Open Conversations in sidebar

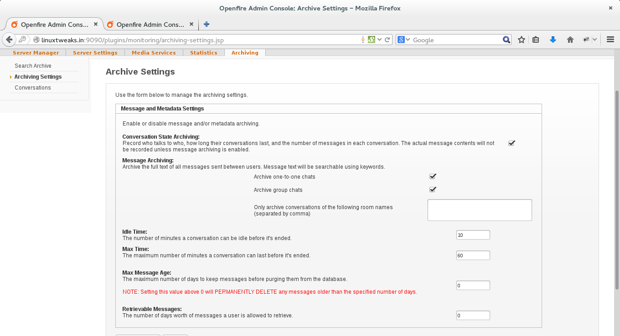coord(33,88)
